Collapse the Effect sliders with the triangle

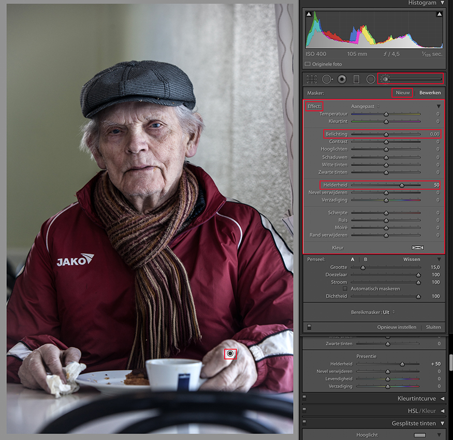439,106
